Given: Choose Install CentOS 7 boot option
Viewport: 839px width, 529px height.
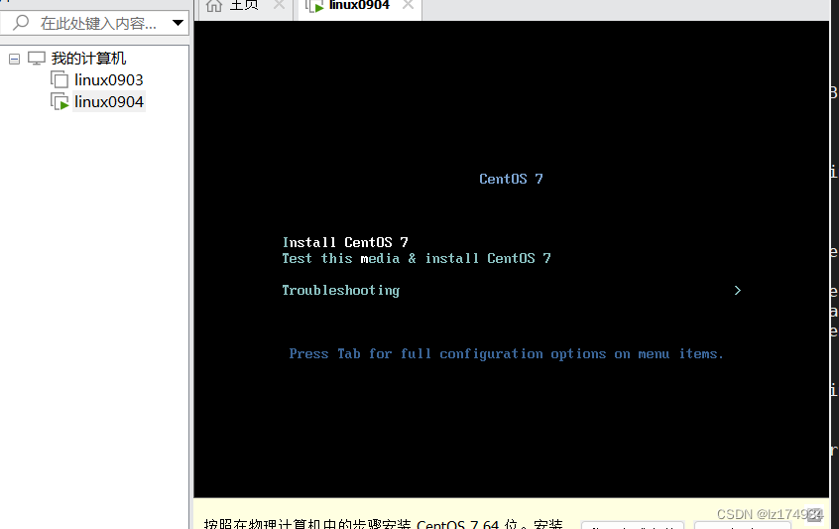Looking at the screenshot, I should click(x=345, y=242).
